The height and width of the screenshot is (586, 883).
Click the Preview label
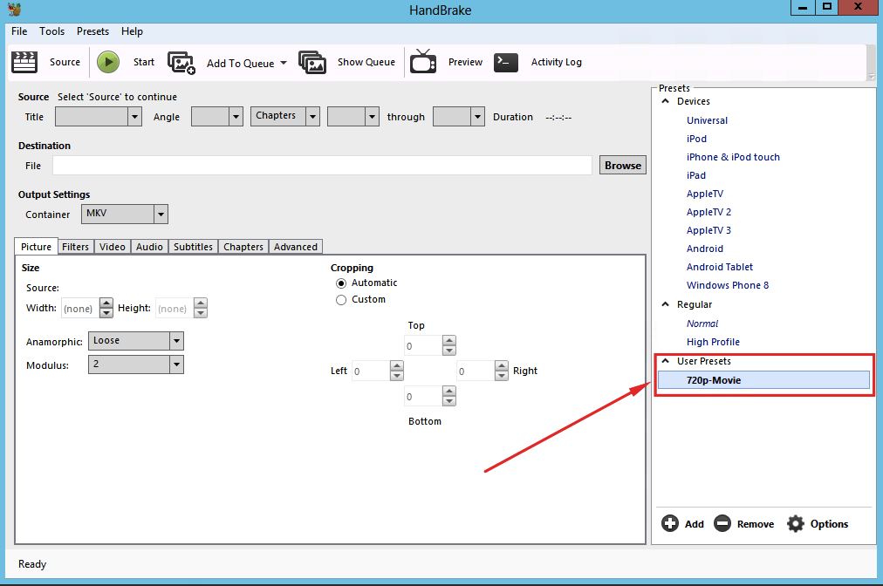coord(465,62)
